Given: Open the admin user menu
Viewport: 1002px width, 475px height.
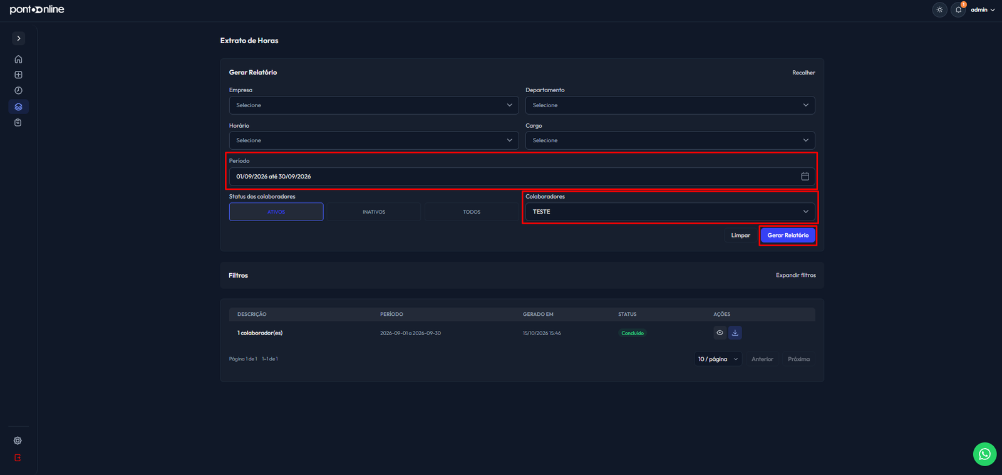Looking at the screenshot, I should [983, 9].
